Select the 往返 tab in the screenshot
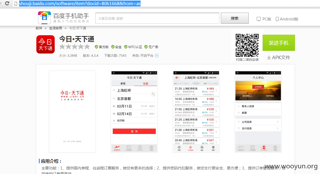This screenshot has width=320, height=174. coord(145,84)
